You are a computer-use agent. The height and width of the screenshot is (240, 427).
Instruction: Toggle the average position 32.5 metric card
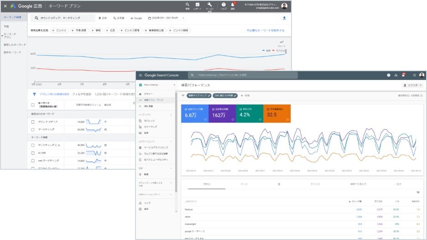277,114
